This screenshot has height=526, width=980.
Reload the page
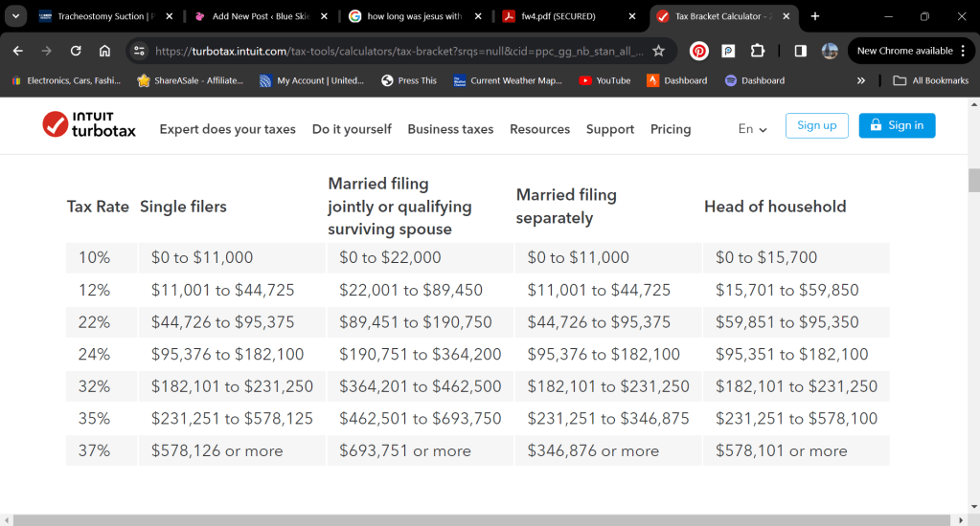(76, 51)
